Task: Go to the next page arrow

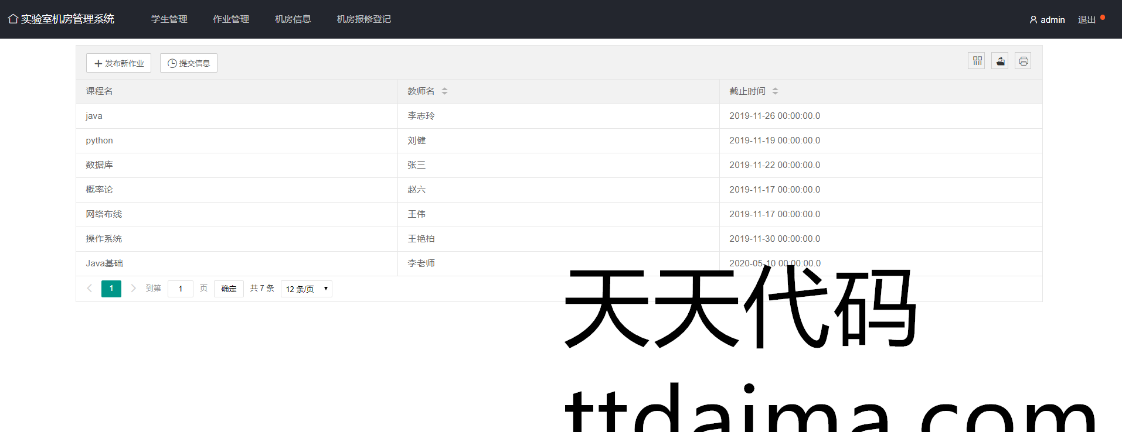Action: coord(133,288)
